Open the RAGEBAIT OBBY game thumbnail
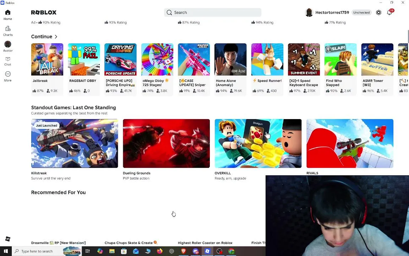 [x=84, y=59]
